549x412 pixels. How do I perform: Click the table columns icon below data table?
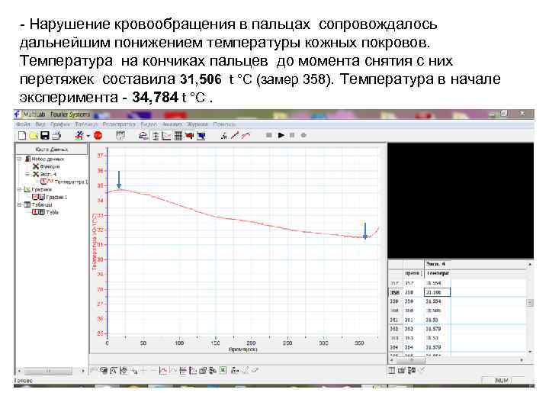(x=392, y=370)
